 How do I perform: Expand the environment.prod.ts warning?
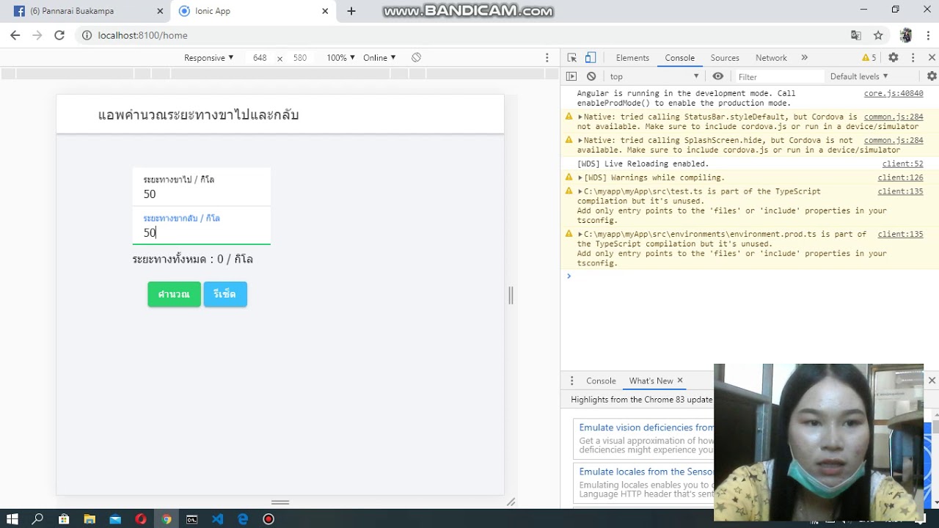[580, 234]
